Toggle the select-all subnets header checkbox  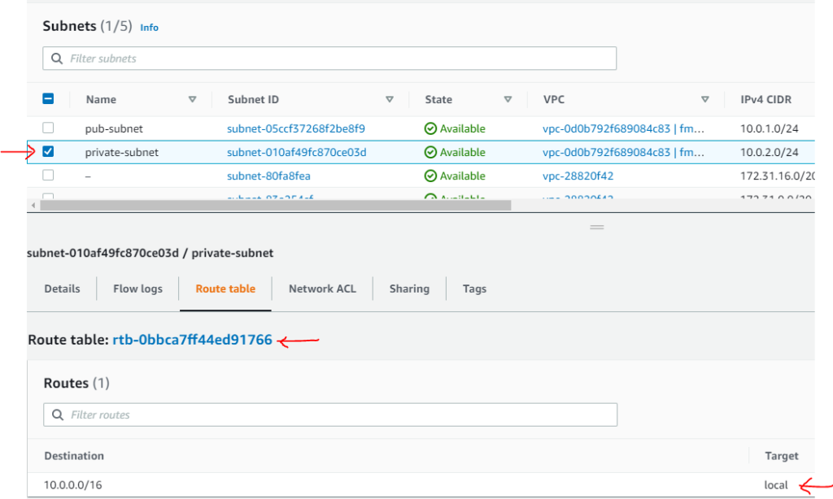48,99
